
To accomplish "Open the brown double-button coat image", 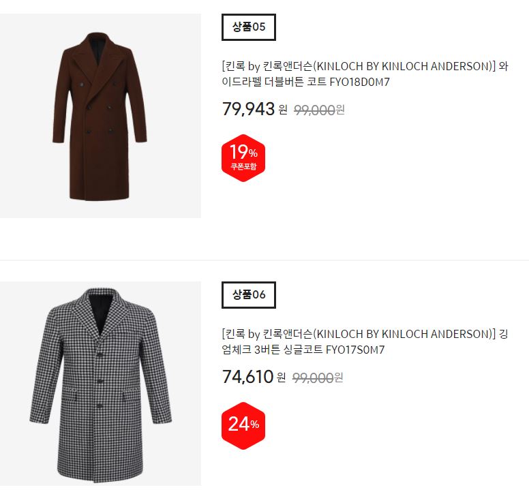I will 100,116.
